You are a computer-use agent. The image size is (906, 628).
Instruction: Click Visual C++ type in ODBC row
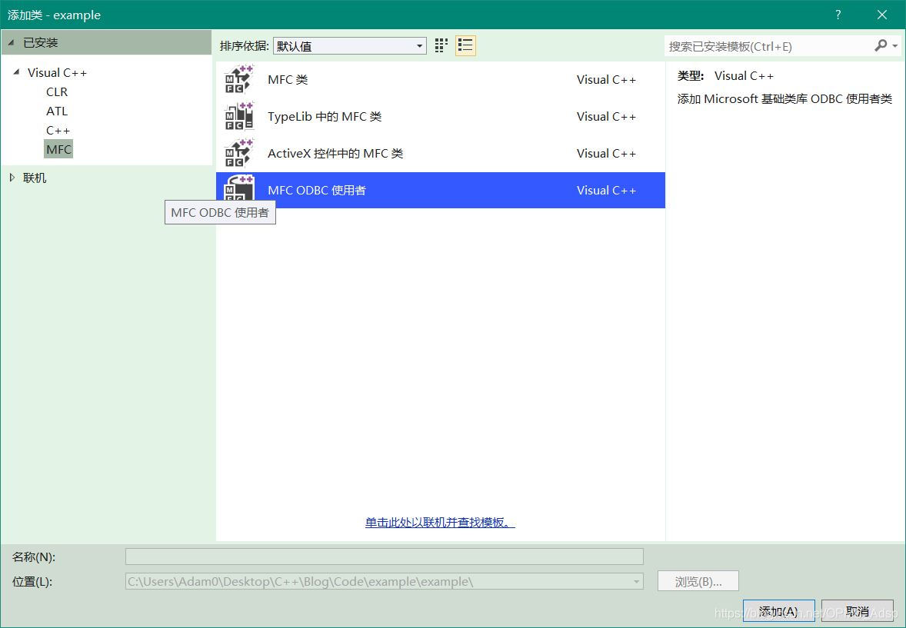coord(606,191)
